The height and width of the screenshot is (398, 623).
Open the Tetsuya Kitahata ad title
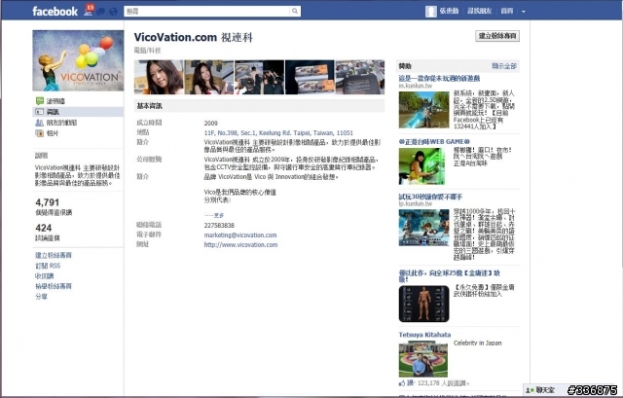click(x=424, y=335)
